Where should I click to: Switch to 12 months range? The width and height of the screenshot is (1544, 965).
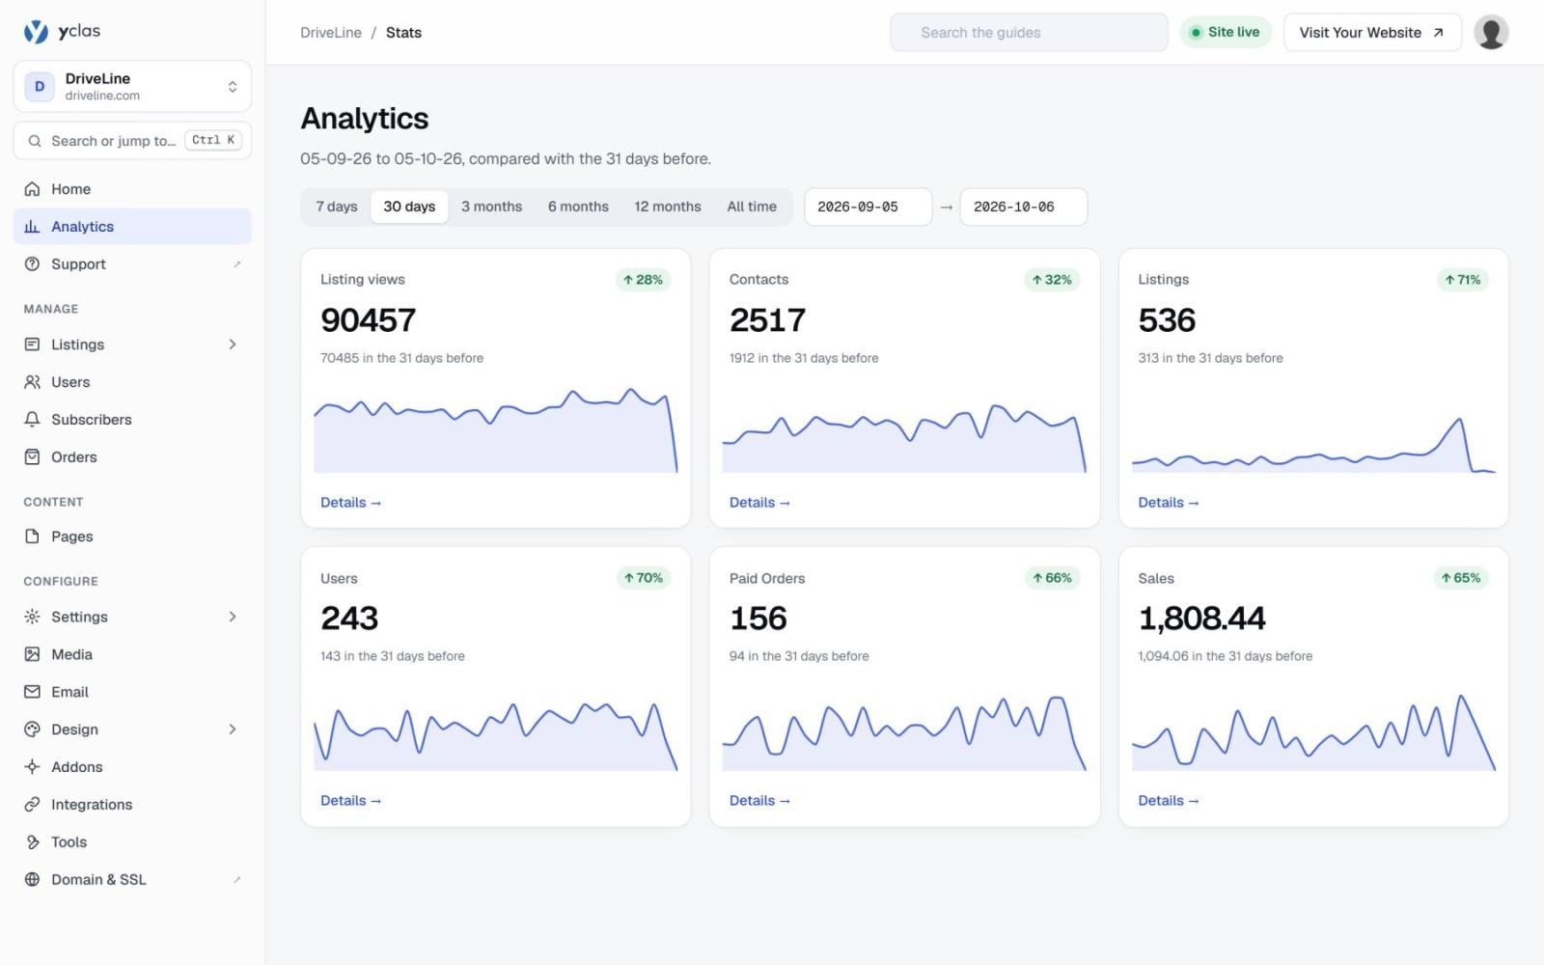[x=668, y=207]
